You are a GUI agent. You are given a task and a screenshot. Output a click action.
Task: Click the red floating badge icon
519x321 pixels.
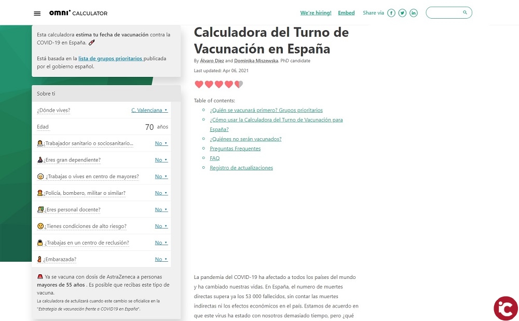pyautogui.click(x=505, y=309)
